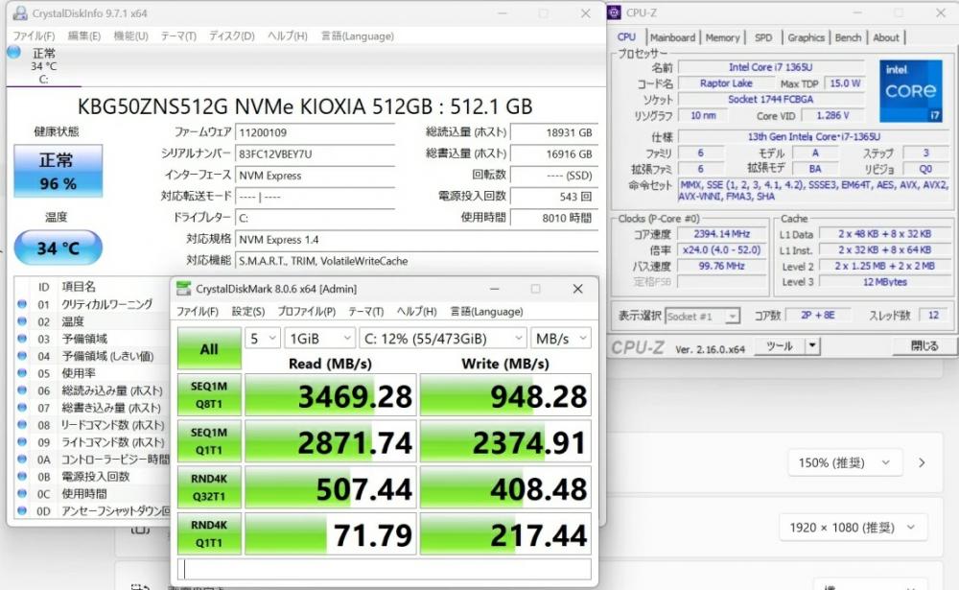Open ヘルプ(H) menu in CrystalDiskMark

tap(416, 312)
